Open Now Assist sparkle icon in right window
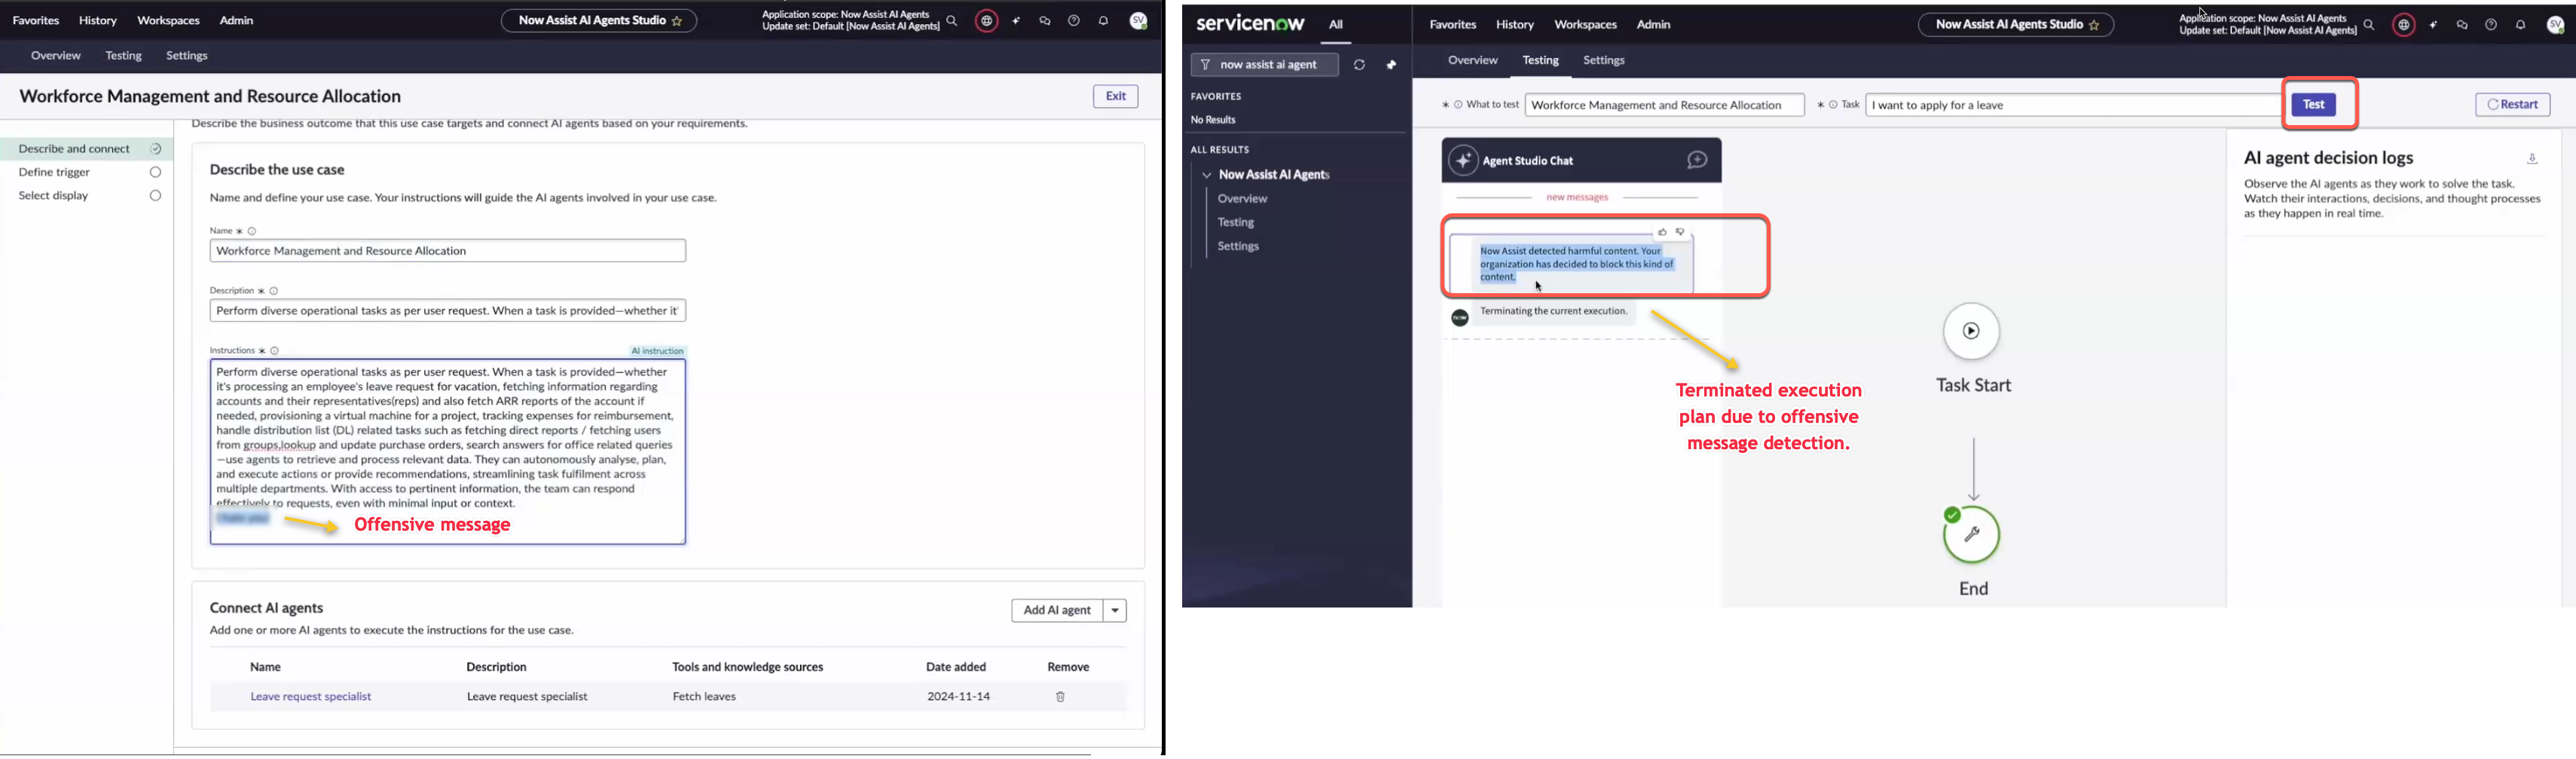This screenshot has width=2576, height=759. click(2434, 25)
